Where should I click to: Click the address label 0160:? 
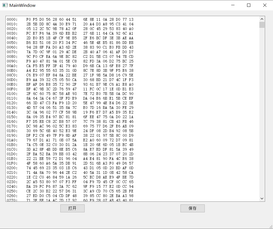[12, 121]
